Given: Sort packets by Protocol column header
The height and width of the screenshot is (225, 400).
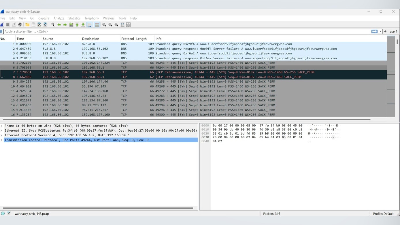Looking at the screenshot, I should click(x=127, y=39).
